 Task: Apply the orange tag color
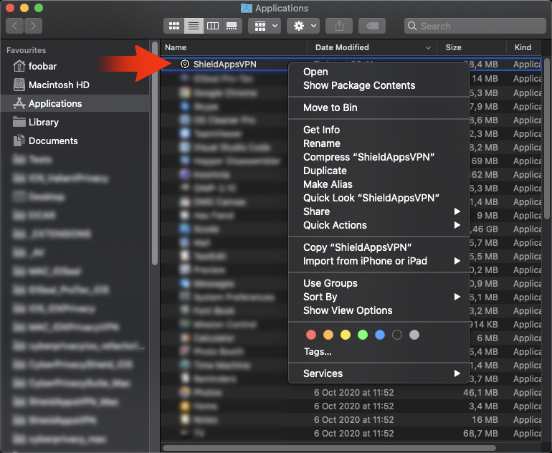(328, 335)
